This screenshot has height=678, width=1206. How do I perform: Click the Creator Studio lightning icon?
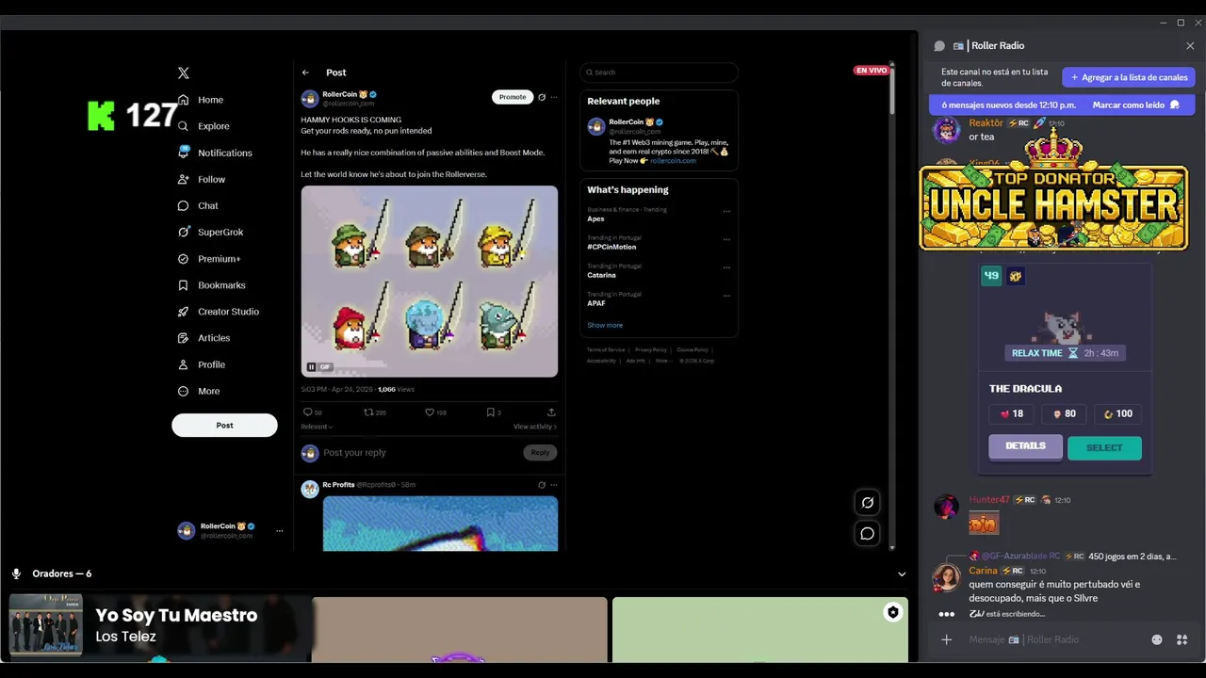[184, 312]
